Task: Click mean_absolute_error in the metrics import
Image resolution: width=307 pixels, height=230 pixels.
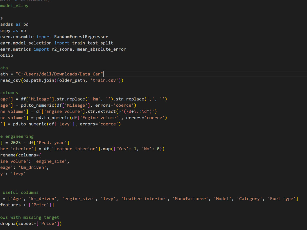Action: click(x=102, y=49)
